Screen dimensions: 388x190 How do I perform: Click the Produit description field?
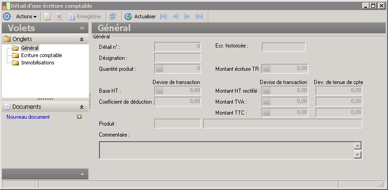click(283, 124)
